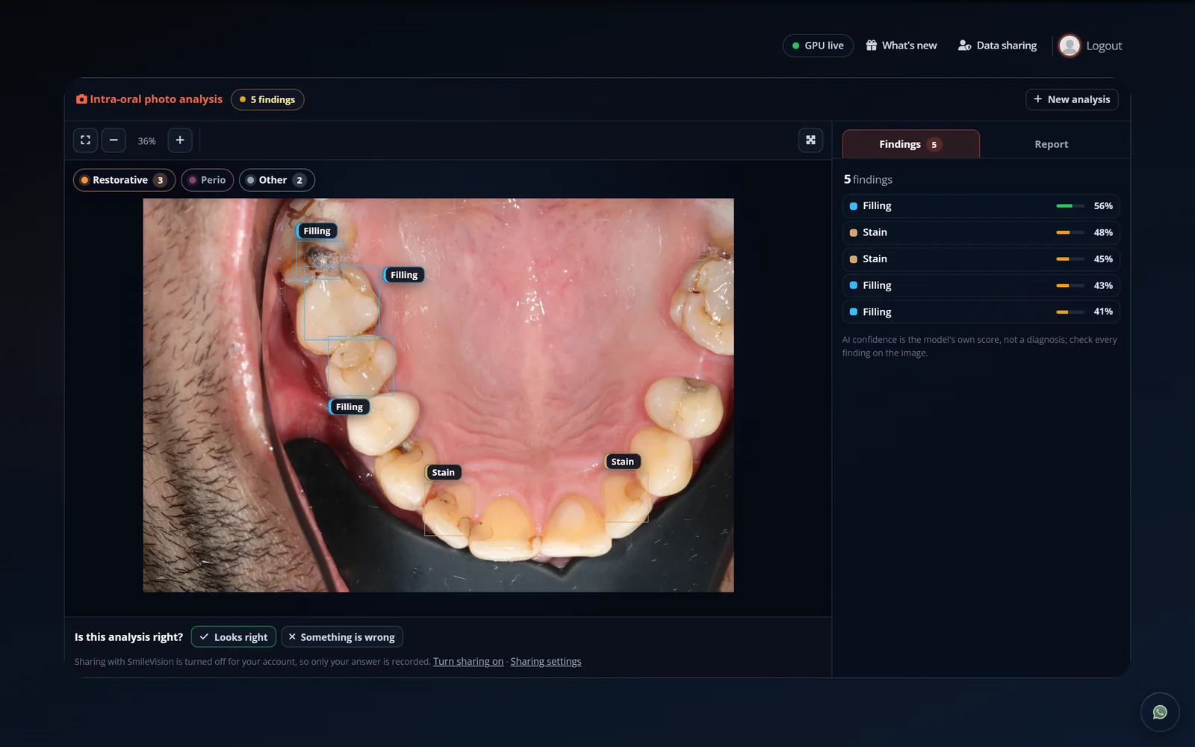Click the camera icon beside Intra-oral photo analysis
The height and width of the screenshot is (747, 1195).
81,99
